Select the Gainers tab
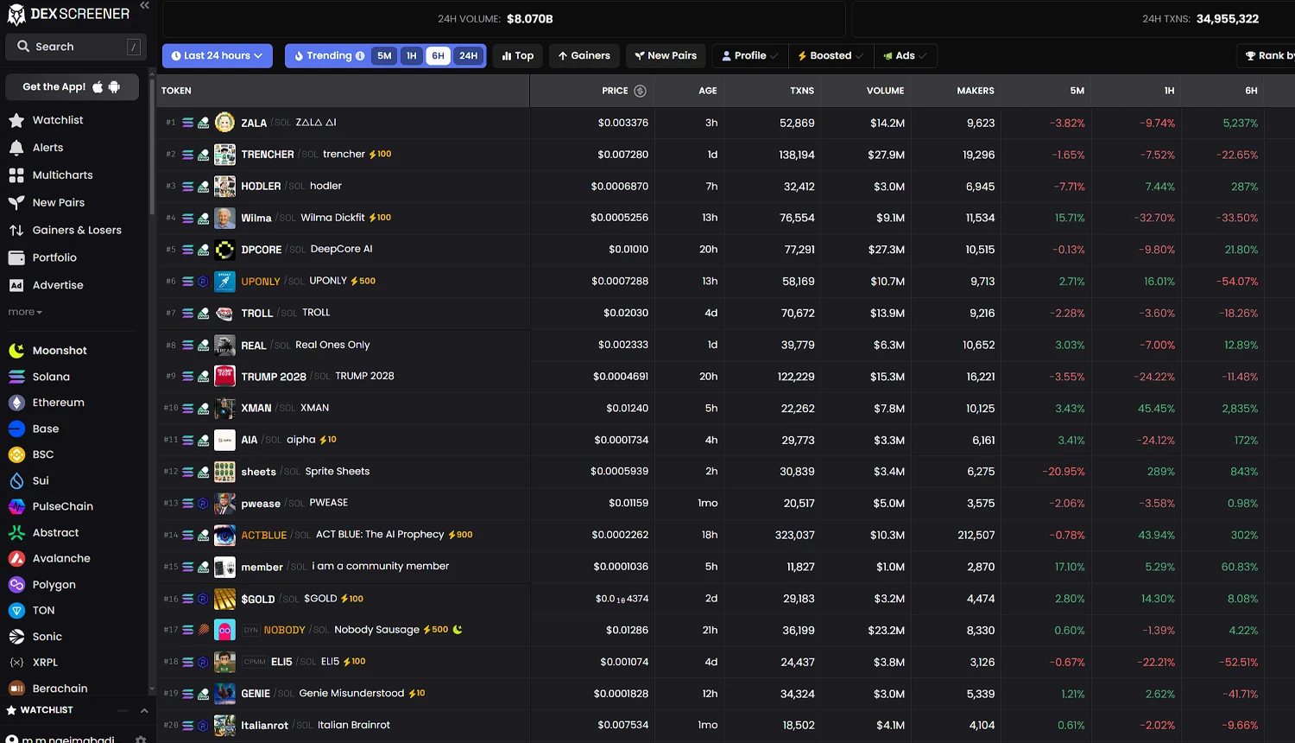The height and width of the screenshot is (743, 1295). pos(584,56)
